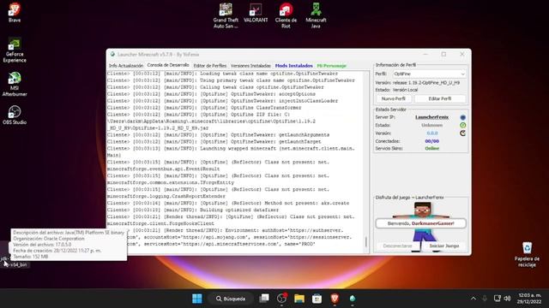This screenshot has width=549, height=308.
Task: Click the Editar Perfil button
Action: click(440, 99)
